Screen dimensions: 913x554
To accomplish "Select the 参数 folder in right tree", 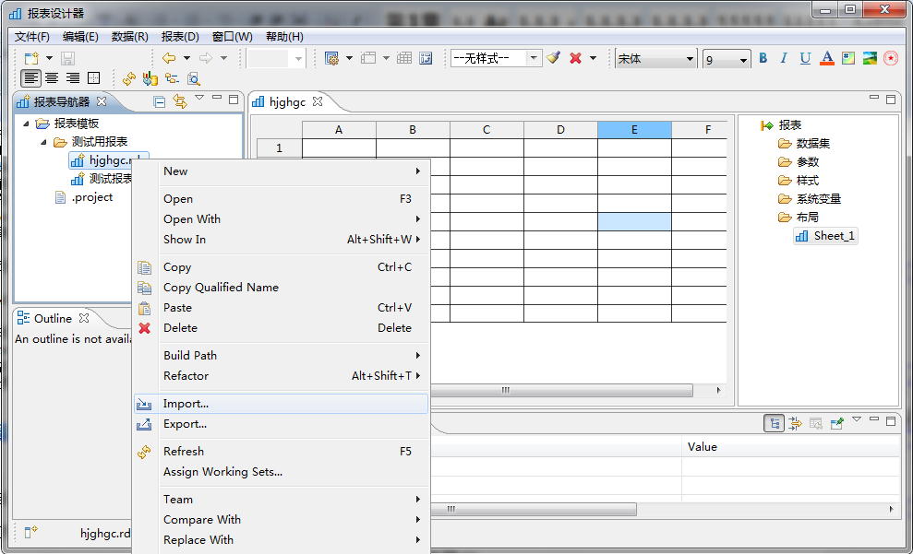I will (x=799, y=162).
